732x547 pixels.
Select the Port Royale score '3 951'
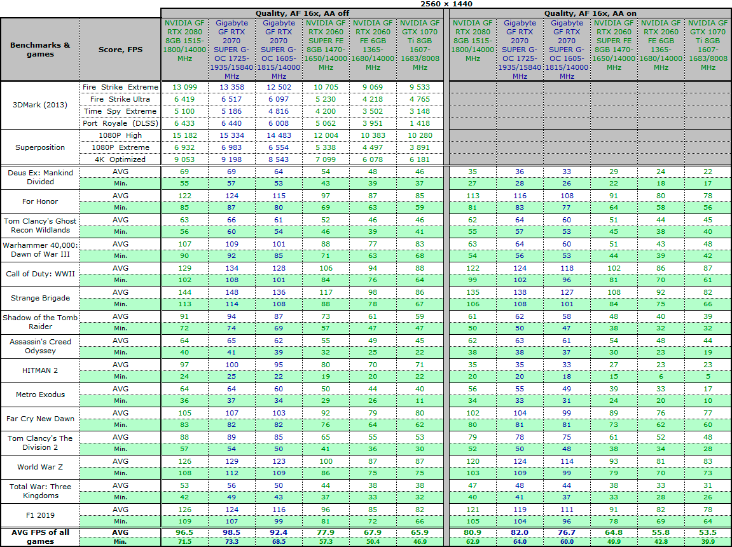click(373, 124)
